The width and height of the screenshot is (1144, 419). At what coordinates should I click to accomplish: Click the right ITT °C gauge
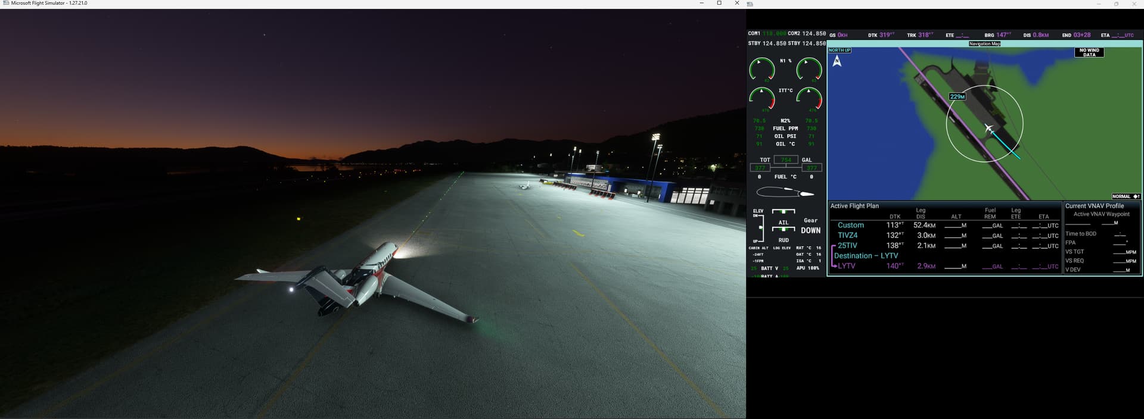pyautogui.click(x=809, y=98)
